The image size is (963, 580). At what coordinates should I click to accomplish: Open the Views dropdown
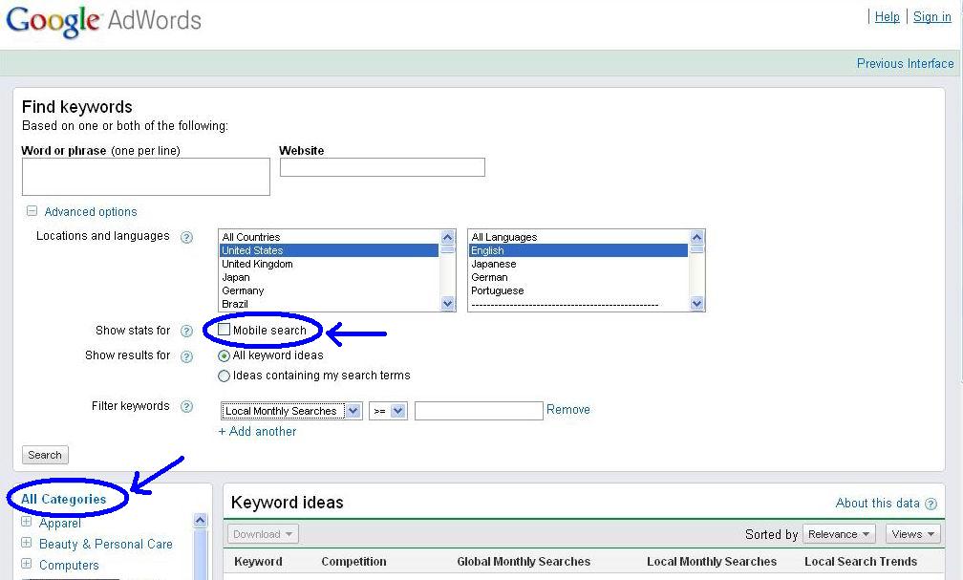[x=912, y=534]
